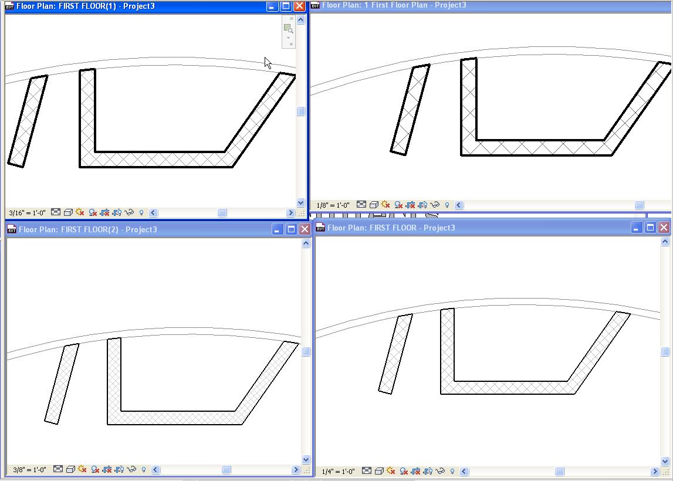Click horizontal scroll thumb in FIRST FLOOR(1) window
The width and height of the screenshot is (673, 481).
(x=222, y=213)
